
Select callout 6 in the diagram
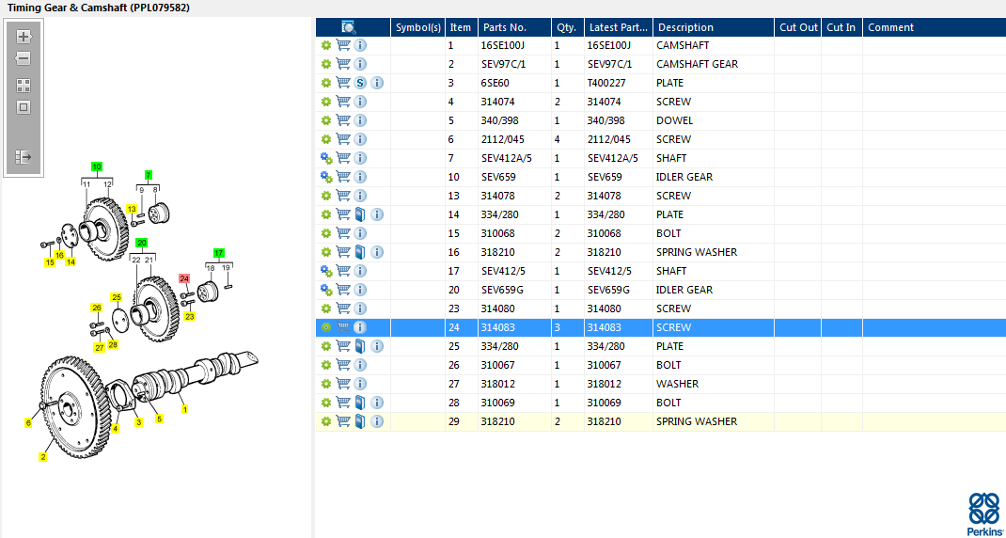point(28,422)
